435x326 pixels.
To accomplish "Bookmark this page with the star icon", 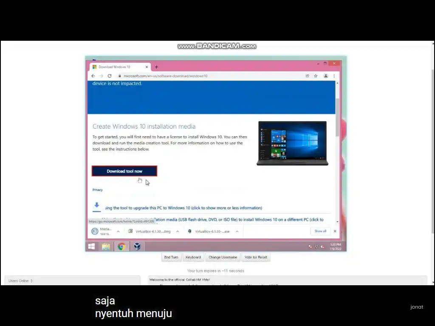I will (x=316, y=76).
